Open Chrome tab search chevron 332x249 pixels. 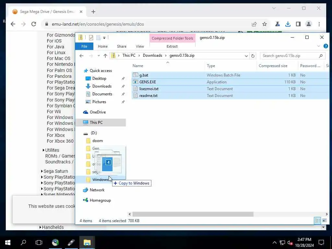click(x=274, y=8)
